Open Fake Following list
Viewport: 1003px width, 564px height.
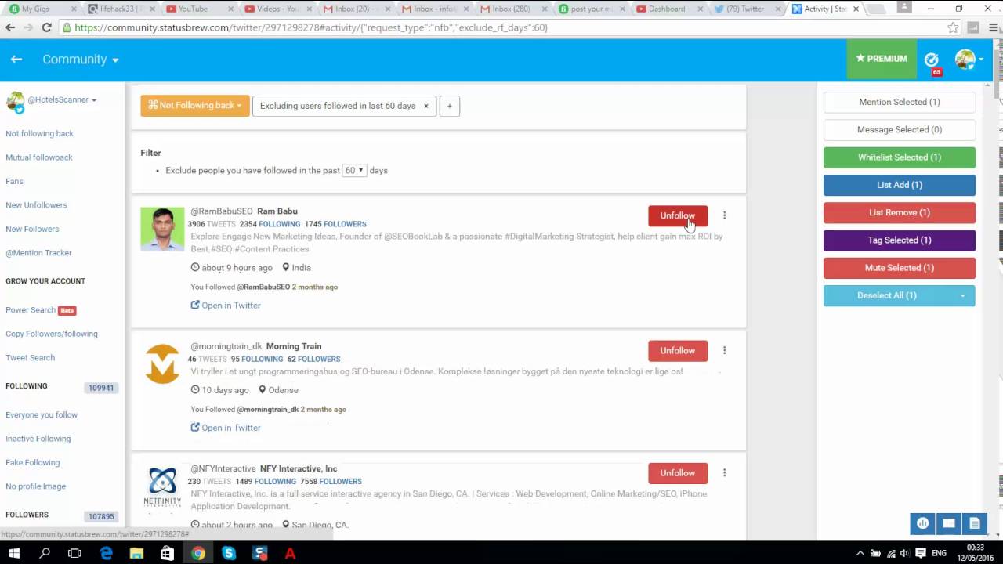[x=32, y=463]
